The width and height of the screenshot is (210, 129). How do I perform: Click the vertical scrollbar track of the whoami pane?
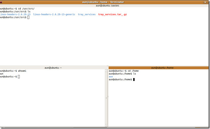106,98
